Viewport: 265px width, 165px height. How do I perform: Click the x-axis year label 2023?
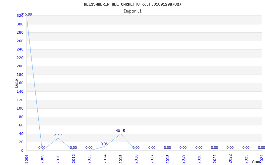[x=246, y=159]
